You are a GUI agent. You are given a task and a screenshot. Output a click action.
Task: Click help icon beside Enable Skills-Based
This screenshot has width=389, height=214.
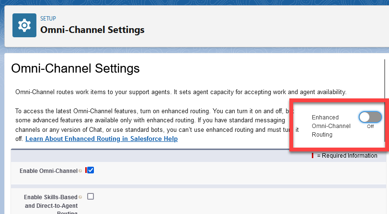click(80, 197)
